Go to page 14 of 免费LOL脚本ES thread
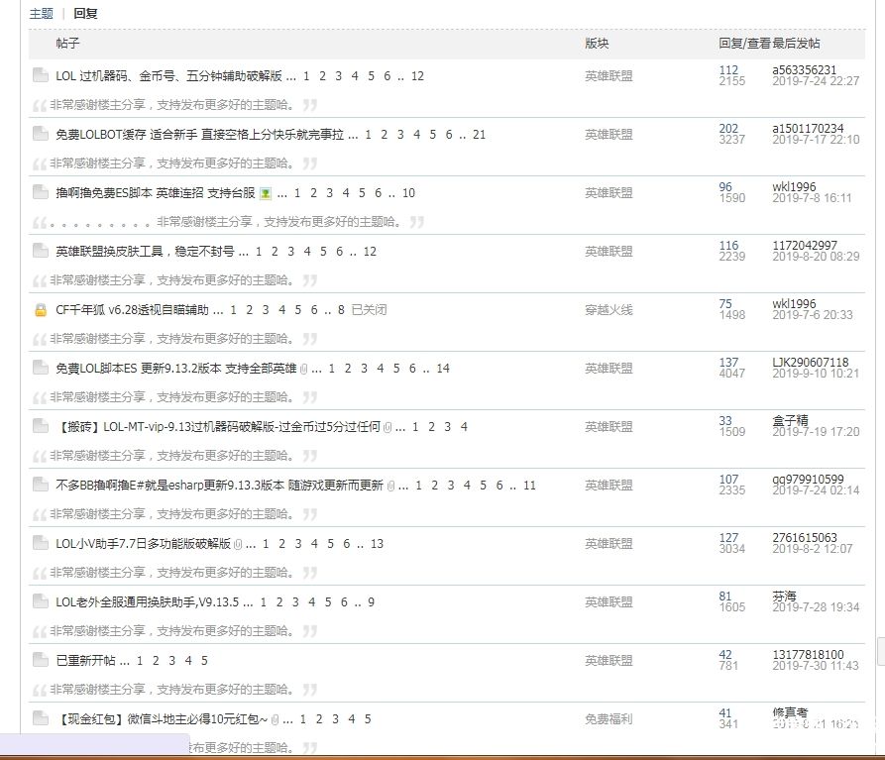The width and height of the screenshot is (885, 760). 443,369
